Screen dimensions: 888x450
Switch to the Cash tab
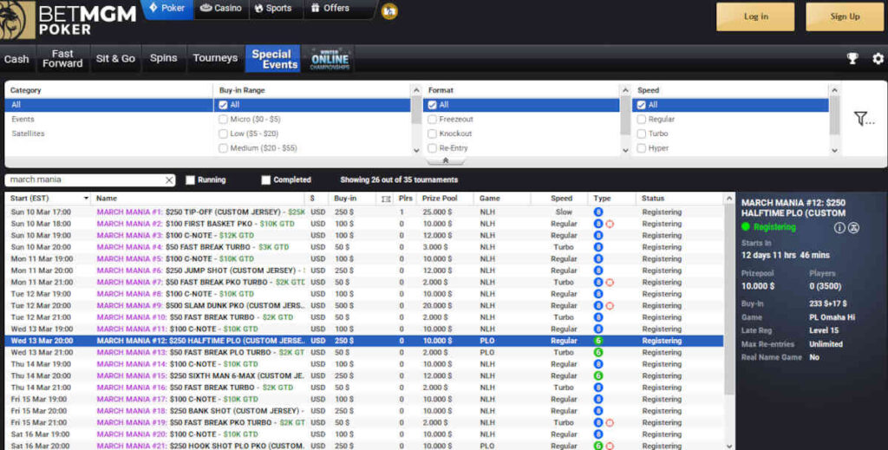[x=16, y=59]
